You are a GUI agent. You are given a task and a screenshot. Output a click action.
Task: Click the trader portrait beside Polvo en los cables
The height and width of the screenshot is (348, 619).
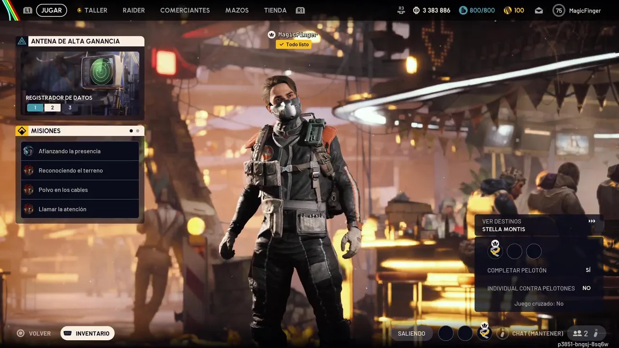tap(29, 190)
